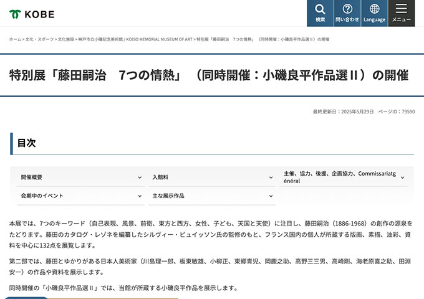
Task: Click chevron beside 会期中のイベント
Action: 140,196
